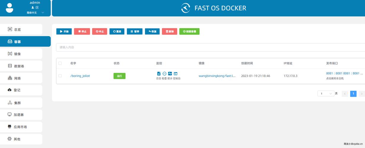This screenshot has height=148, width=365.
Task: Open the 日志 logs icon for boring_joliot
Action: 159,73
